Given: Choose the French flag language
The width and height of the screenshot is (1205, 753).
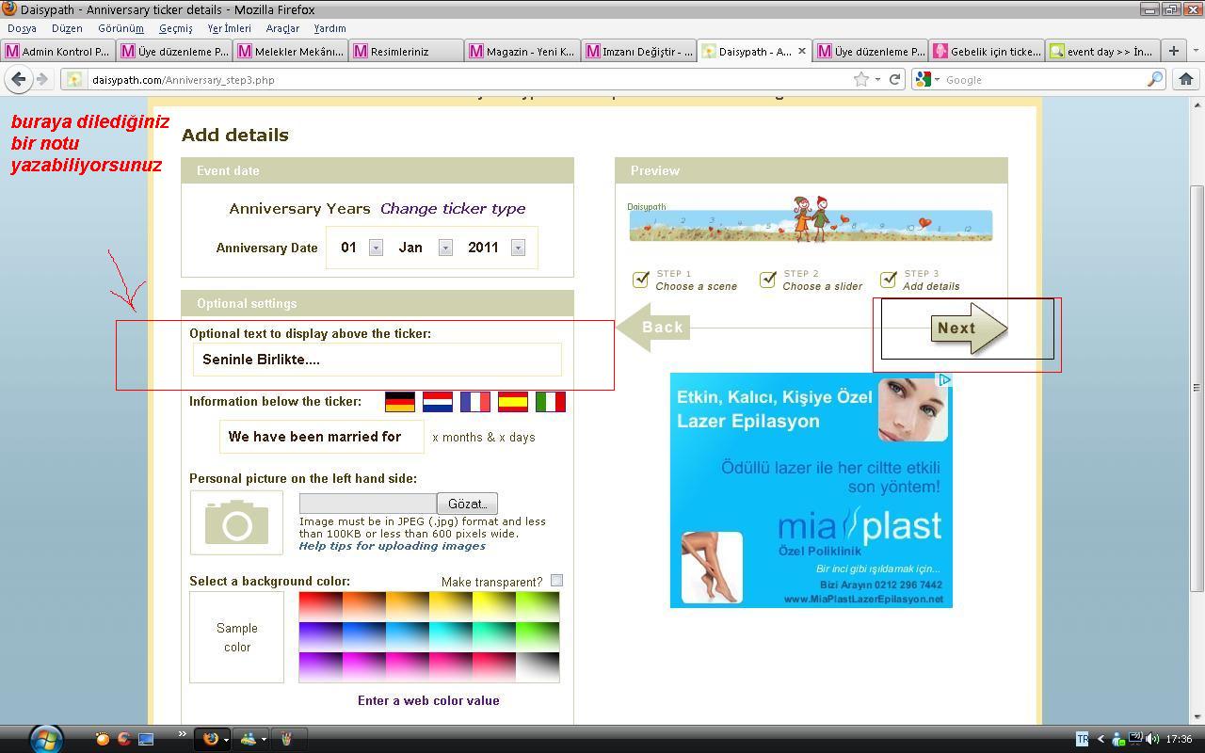Looking at the screenshot, I should 475,402.
